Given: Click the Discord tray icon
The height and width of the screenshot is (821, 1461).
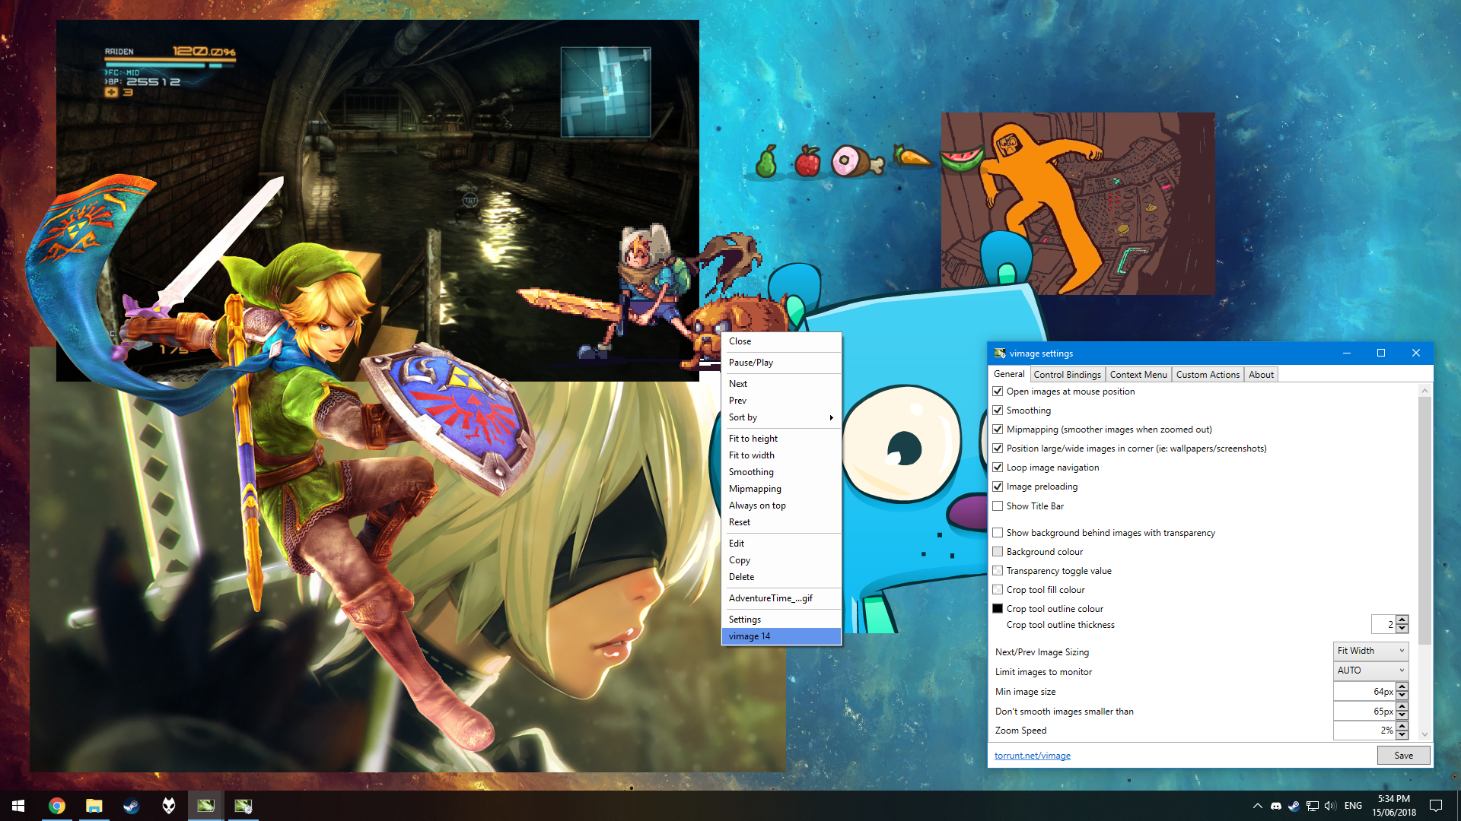Looking at the screenshot, I should pos(1276,806).
